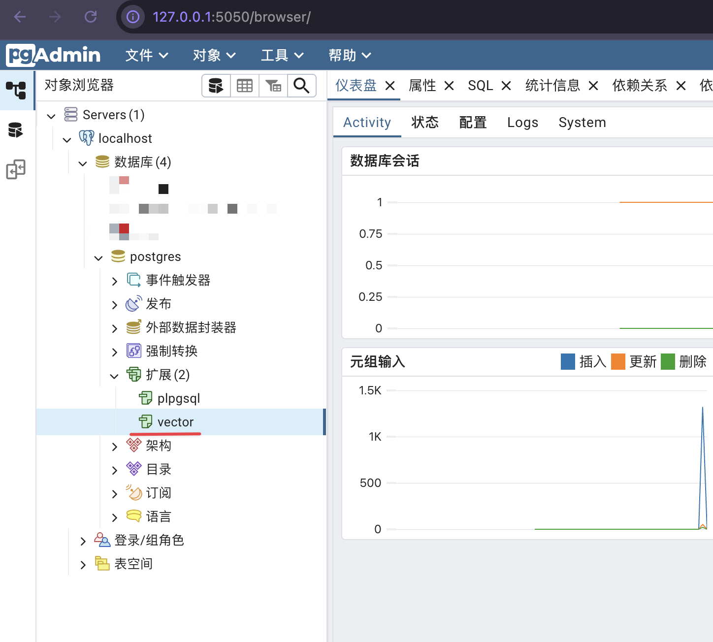Expand the 表空间 node
Image resolution: width=713 pixels, height=642 pixels.
(x=83, y=565)
